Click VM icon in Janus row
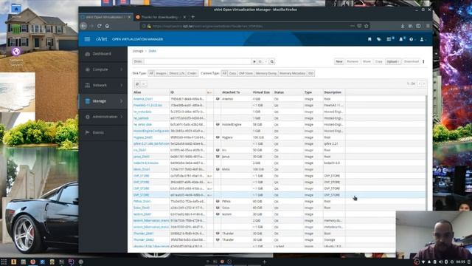 click(x=218, y=157)
